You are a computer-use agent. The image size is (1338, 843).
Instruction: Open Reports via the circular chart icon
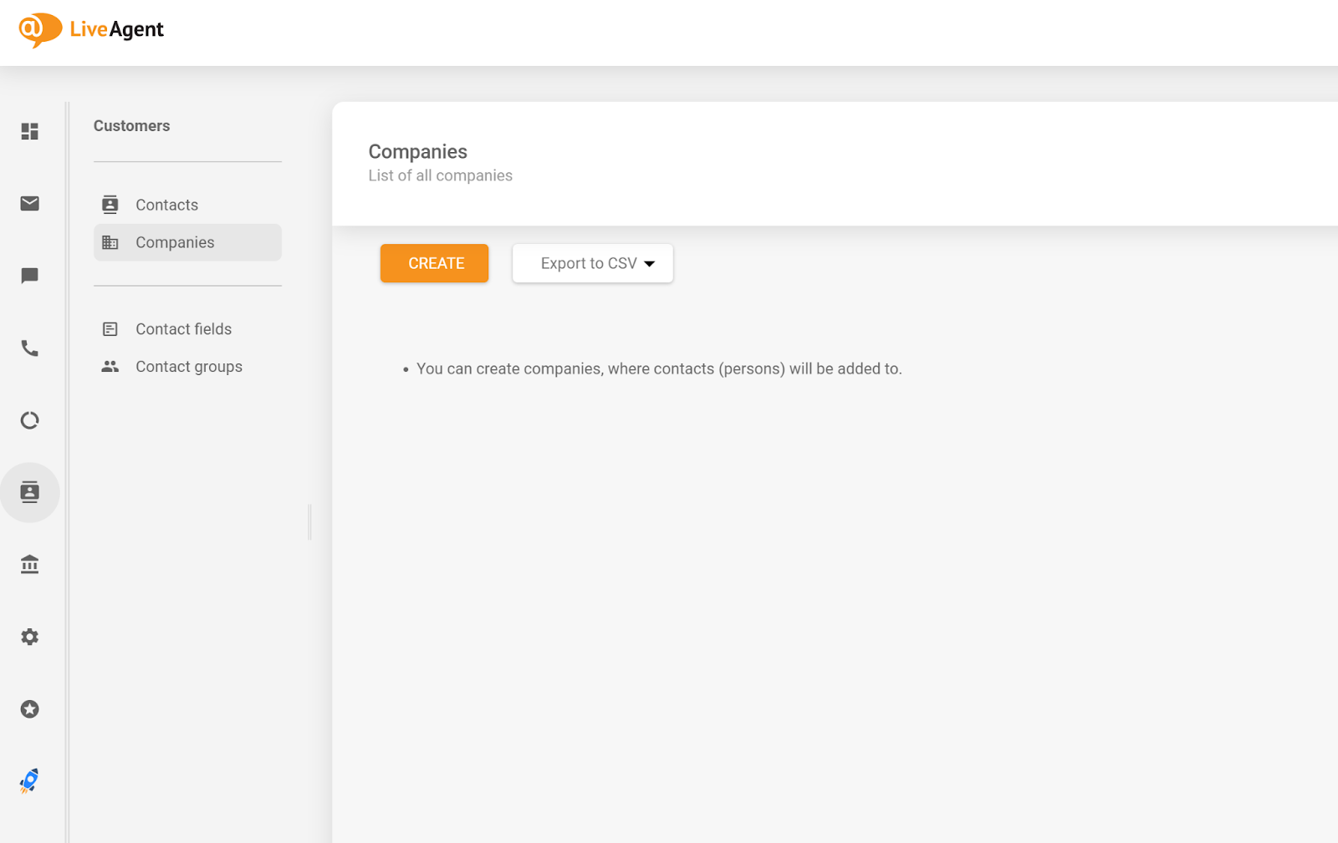click(x=30, y=420)
